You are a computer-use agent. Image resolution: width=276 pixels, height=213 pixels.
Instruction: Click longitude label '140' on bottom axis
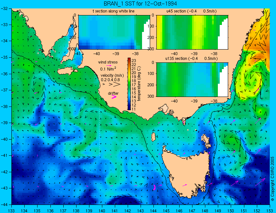102,211
